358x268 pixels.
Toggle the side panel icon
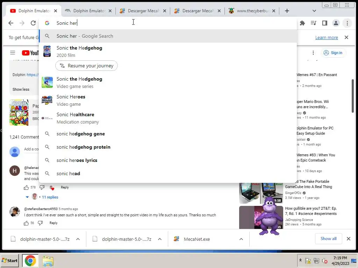(x=325, y=23)
